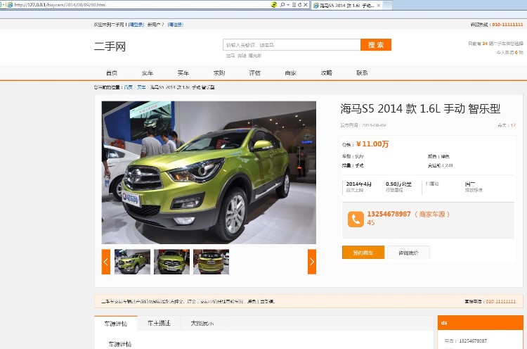Open 买车 in the navigation menu

183,72
